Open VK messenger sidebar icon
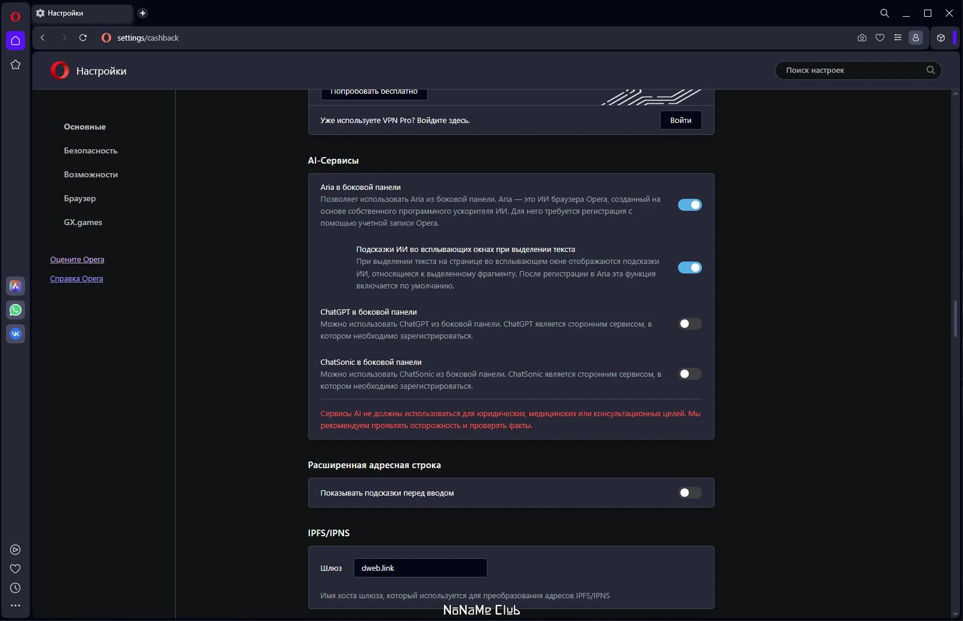The width and height of the screenshot is (963, 621). pos(16,334)
